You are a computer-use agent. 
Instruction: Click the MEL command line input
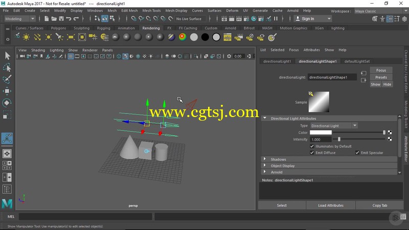click(85, 216)
